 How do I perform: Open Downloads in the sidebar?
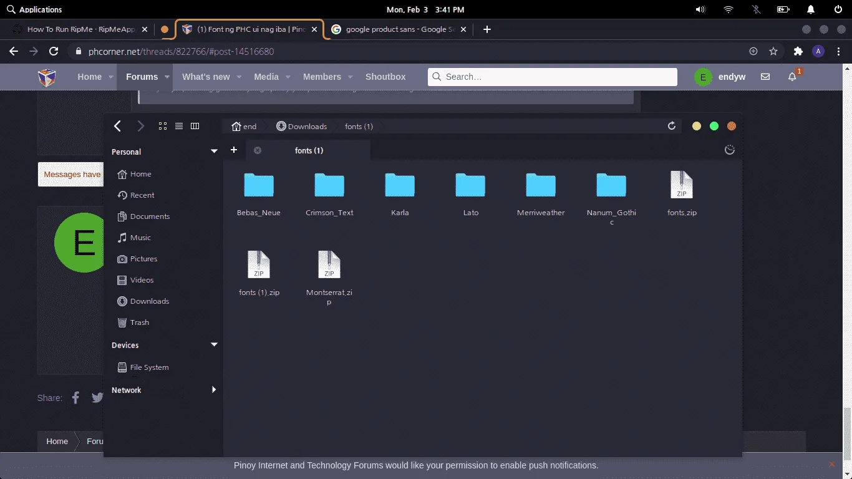[143, 301]
